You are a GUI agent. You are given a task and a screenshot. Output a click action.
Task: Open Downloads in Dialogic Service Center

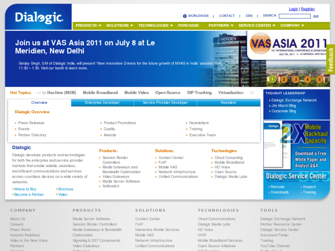(280, 192)
